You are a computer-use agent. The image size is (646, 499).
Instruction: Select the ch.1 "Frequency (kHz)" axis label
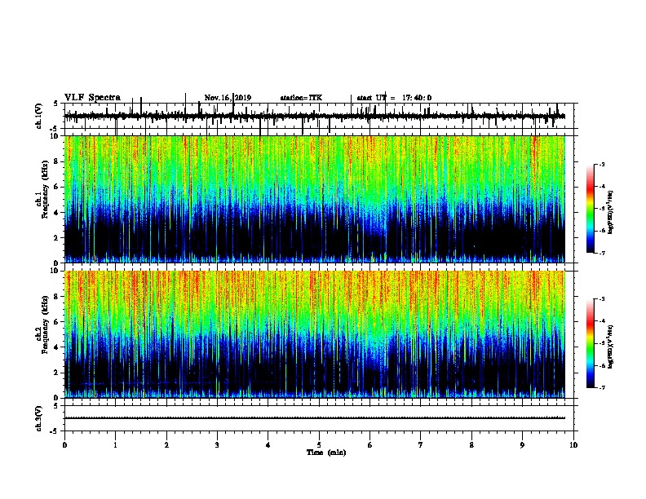45,189
